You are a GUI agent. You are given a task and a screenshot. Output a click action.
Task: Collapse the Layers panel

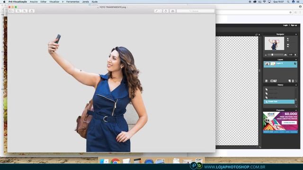296,59
